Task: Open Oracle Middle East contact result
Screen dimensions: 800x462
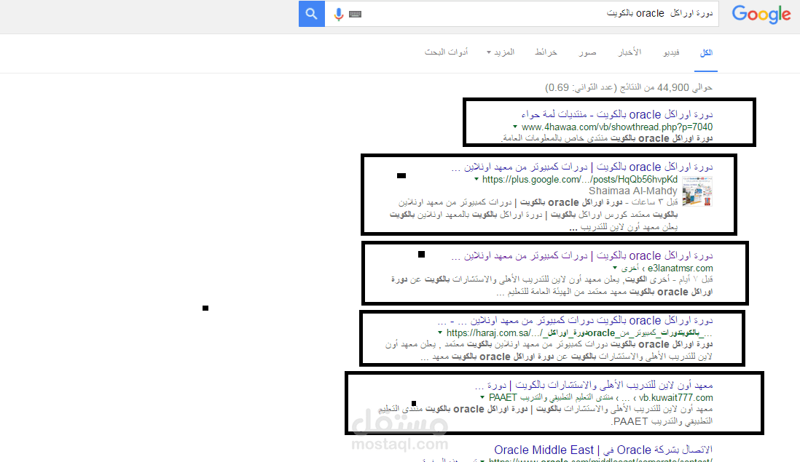Action: click(x=603, y=450)
